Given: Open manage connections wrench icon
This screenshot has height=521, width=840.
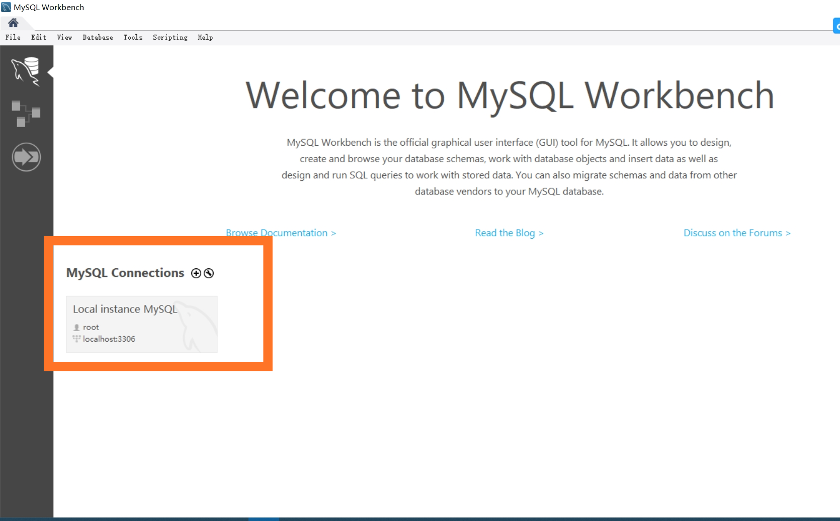Looking at the screenshot, I should point(209,273).
